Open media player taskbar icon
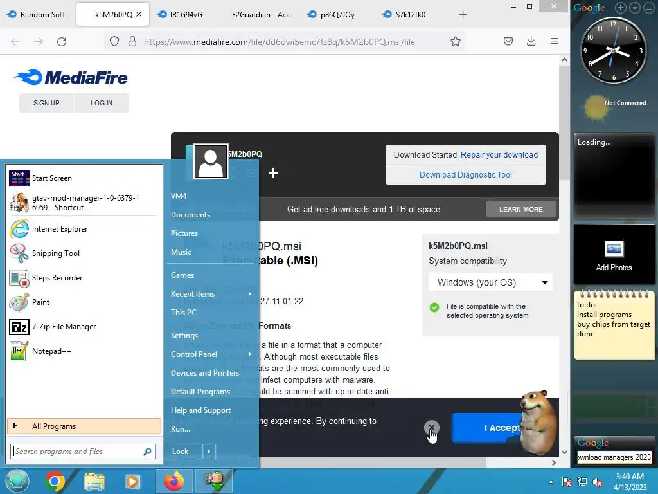Viewport: 658px width, 494px height. tap(133, 481)
